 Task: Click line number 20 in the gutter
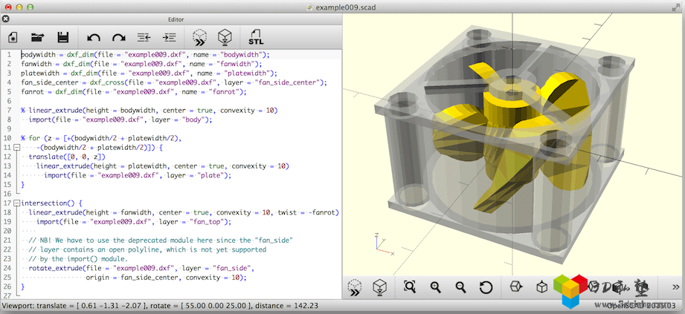pos(7,231)
